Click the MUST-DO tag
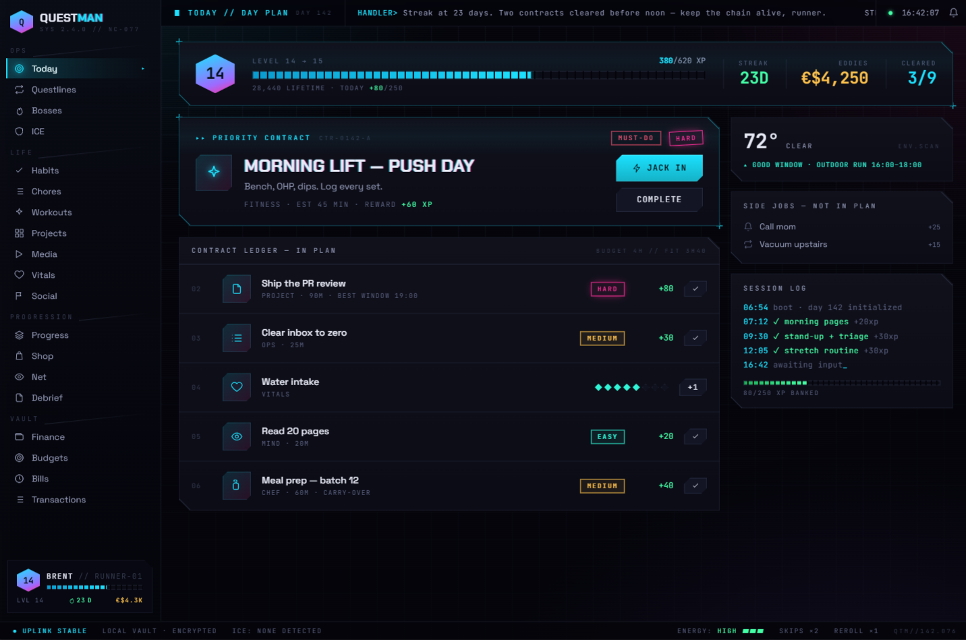The width and height of the screenshot is (966, 640). [x=635, y=138]
